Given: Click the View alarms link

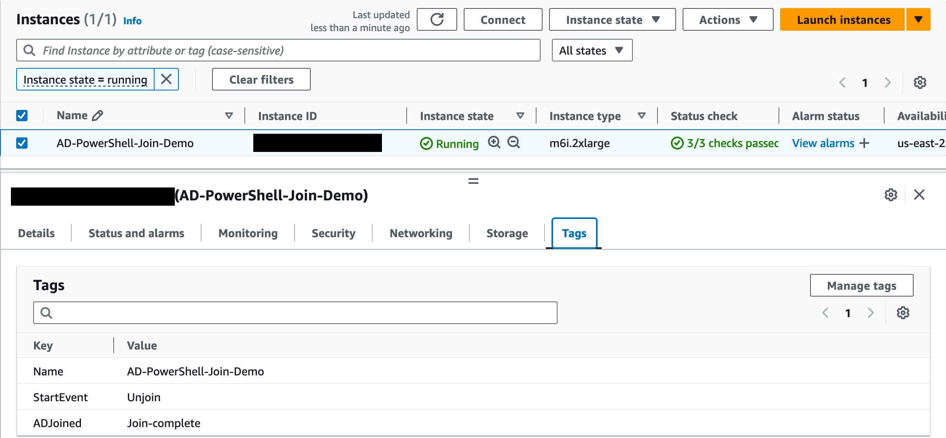Looking at the screenshot, I should coord(823,143).
